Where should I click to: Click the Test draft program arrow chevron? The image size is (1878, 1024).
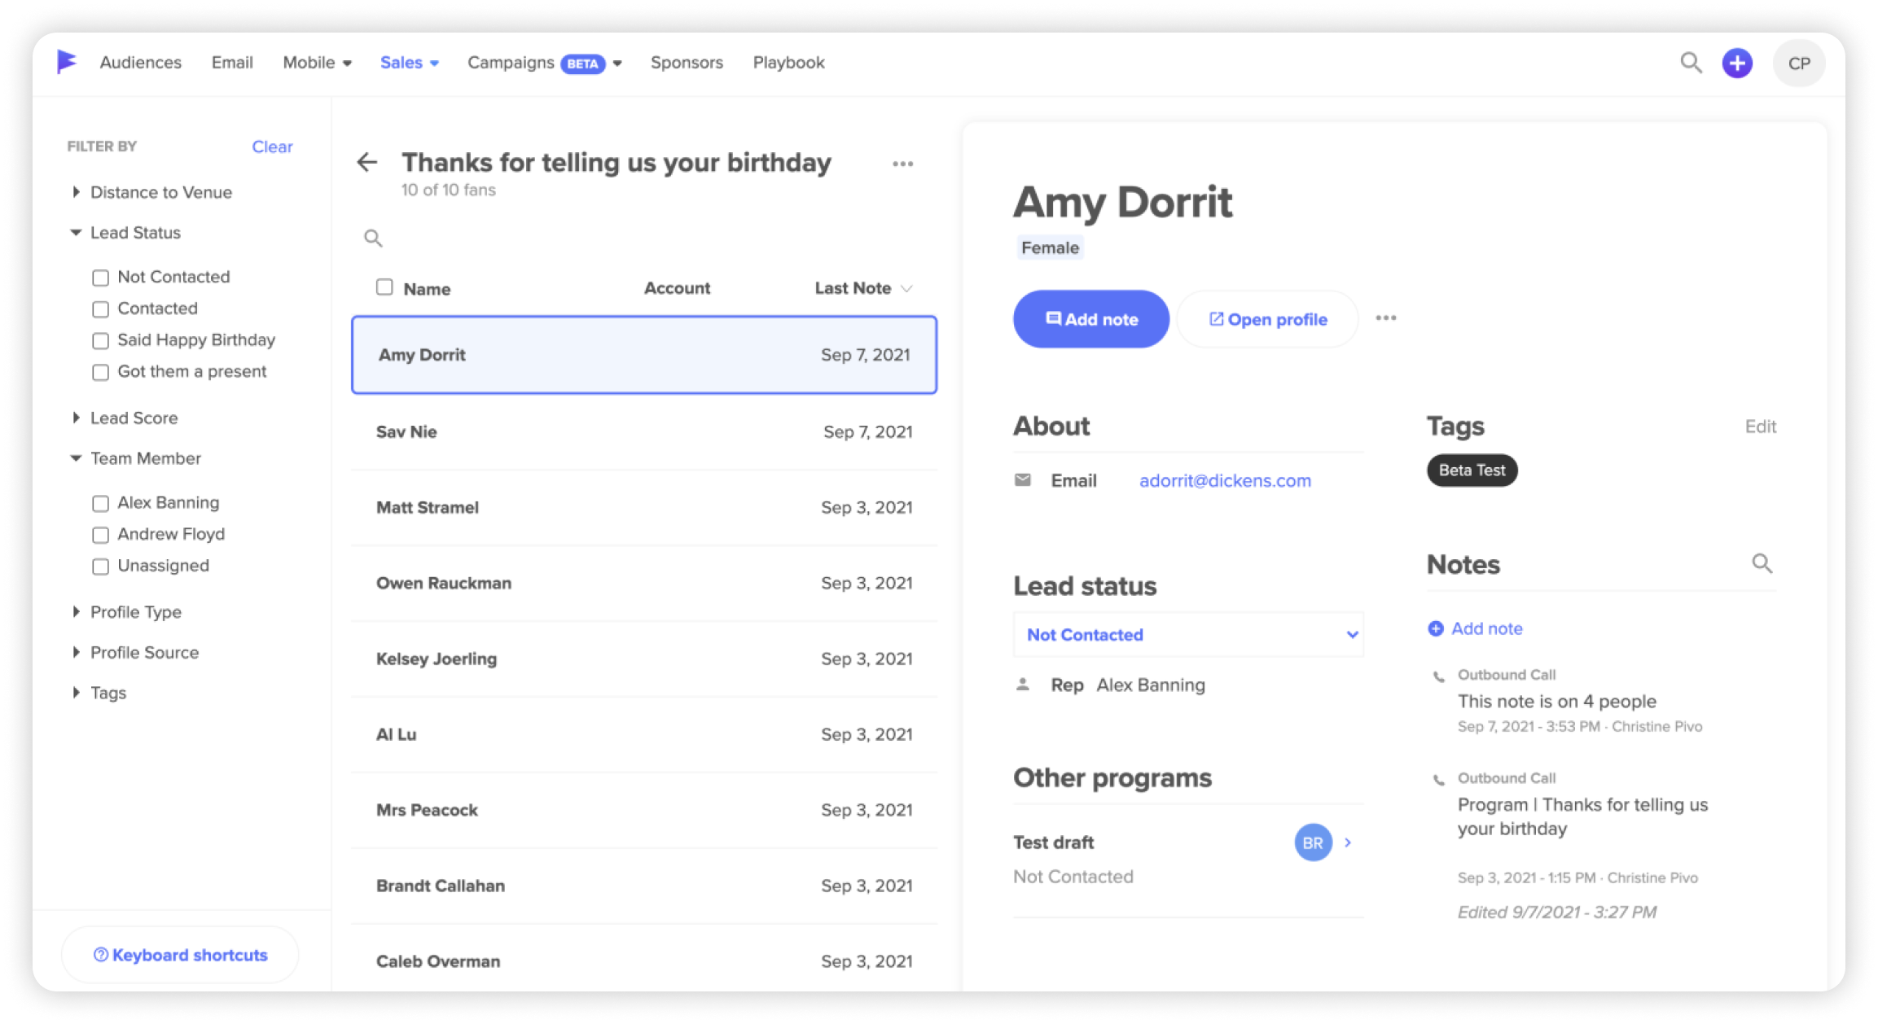pos(1349,842)
